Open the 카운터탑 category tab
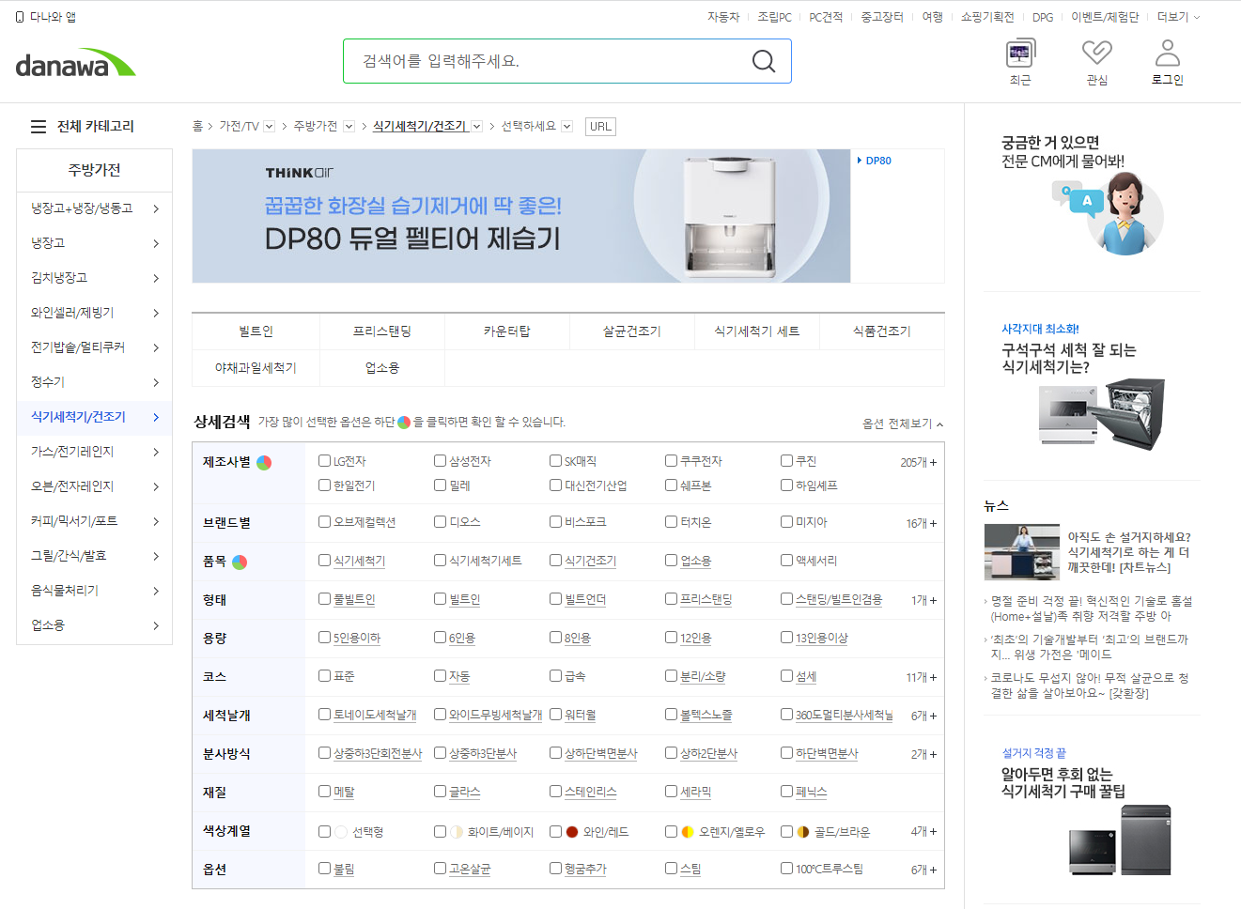The image size is (1241, 909). (x=507, y=331)
